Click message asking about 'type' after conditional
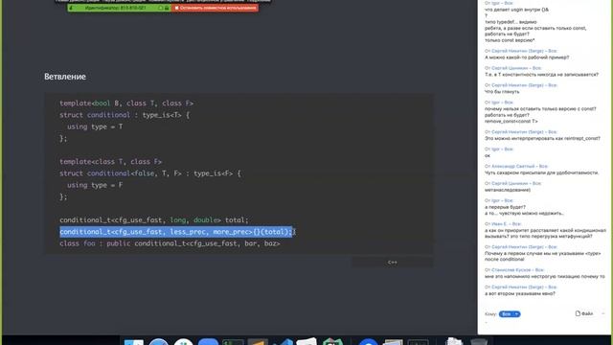The image size is (613, 345). coord(543,256)
